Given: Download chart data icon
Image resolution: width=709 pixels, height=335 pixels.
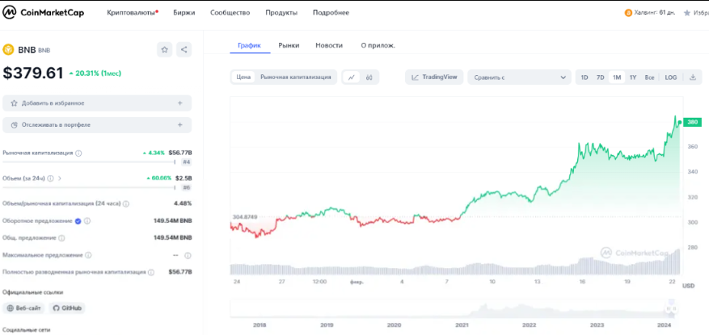Looking at the screenshot, I should coord(692,77).
